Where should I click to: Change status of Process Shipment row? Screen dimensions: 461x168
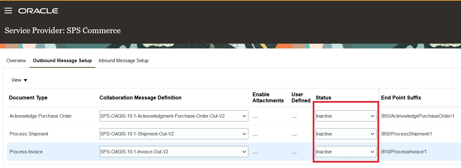[346, 134]
